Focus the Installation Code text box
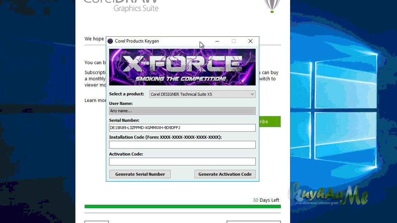 click(x=182, y=145)
